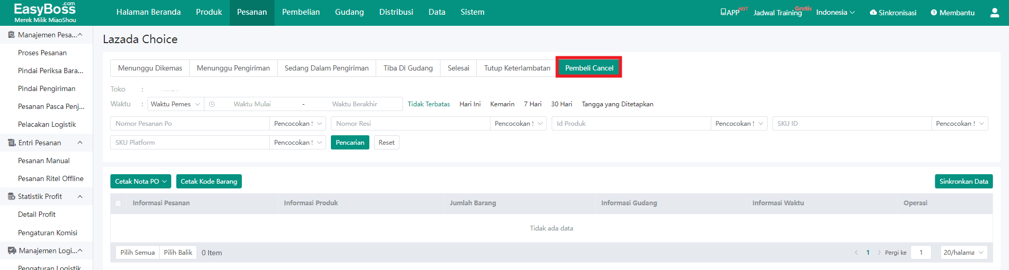Open Pencocokan dropdown beside SKU ID

tap(960, 124)
